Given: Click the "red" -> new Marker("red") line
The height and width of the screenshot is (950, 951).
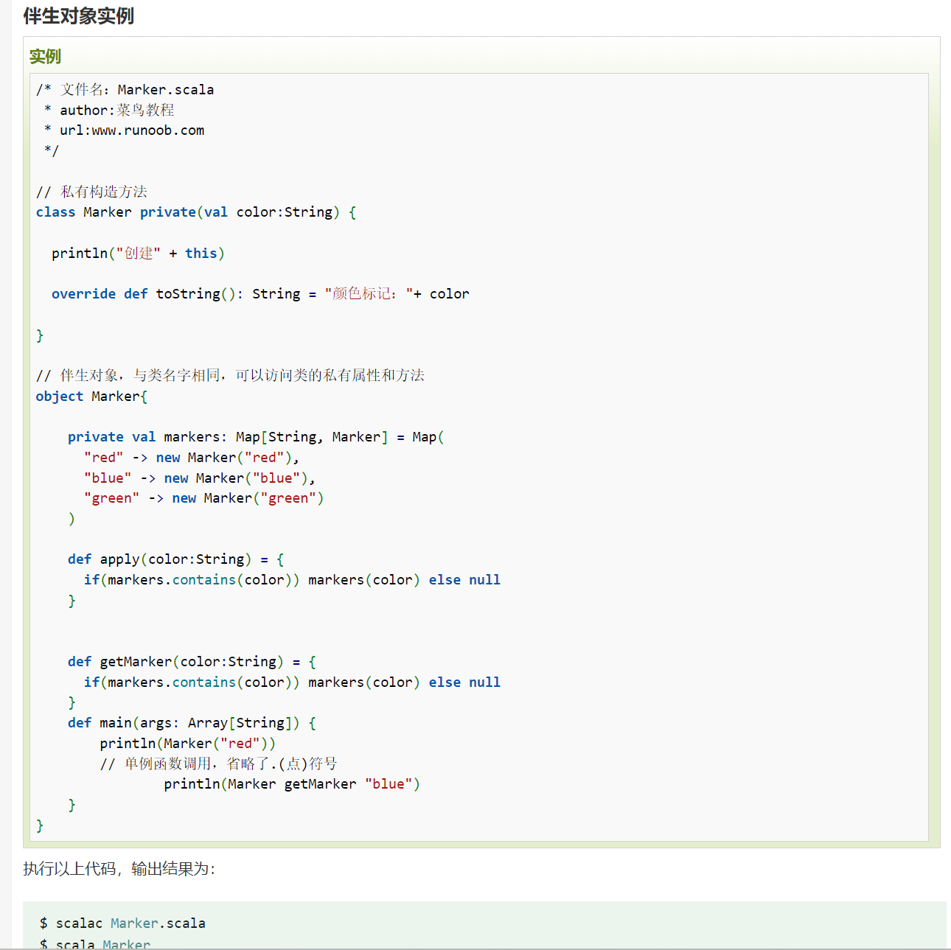Looking at the screenshot, I should 192,458.
